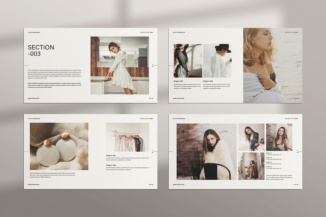326x217 pixels.
Task: Click INSPIRE PORTFOLIO header on the Section -003 slide
Action: (34, 32)
